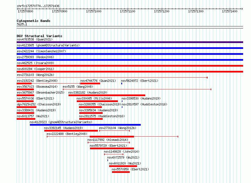Click esv2192242 (Bentley2008) label

[37, 81]
